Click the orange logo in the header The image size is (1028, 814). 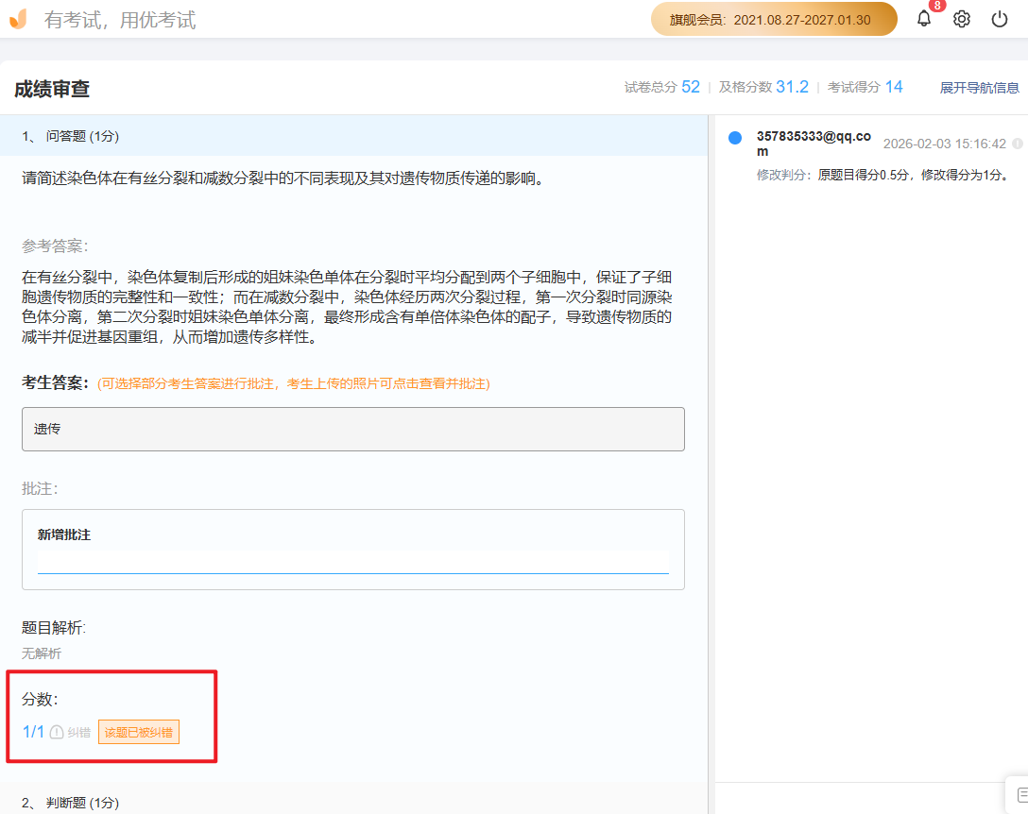click(x=18, y=19)
